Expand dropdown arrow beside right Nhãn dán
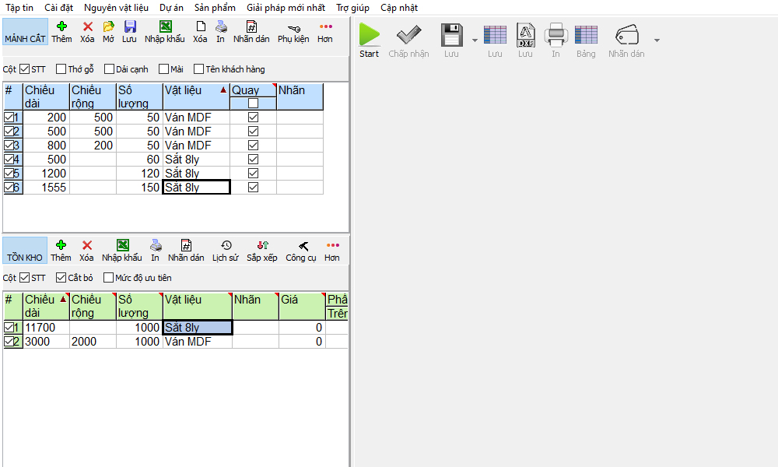Screen dimensions: 778x467 (656, 40)
